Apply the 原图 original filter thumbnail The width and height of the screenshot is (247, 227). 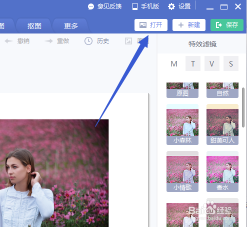click(182, 90)
